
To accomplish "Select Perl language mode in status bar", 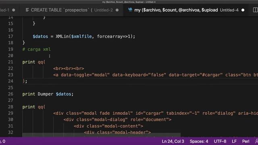I will [246, 141].
